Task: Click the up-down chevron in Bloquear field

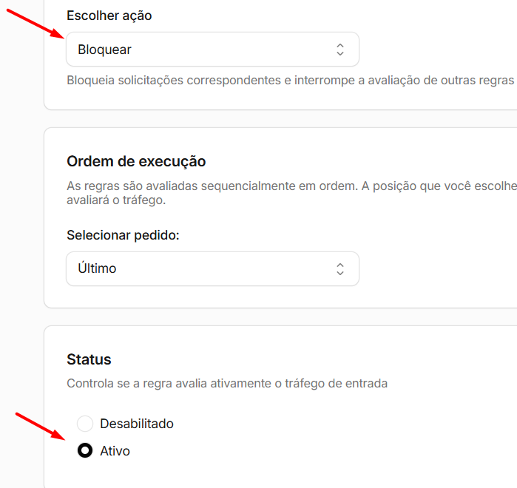Action: pos(340,50)
